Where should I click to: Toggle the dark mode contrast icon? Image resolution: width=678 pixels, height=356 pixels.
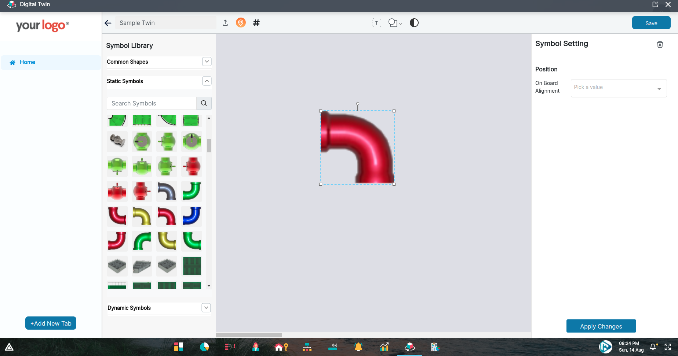[x=414, y=22]
